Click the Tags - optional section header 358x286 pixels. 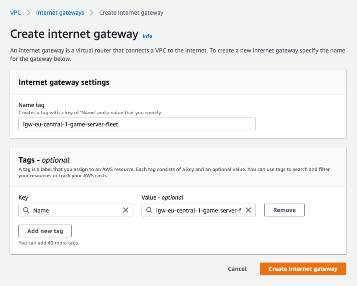pos(44,160)
